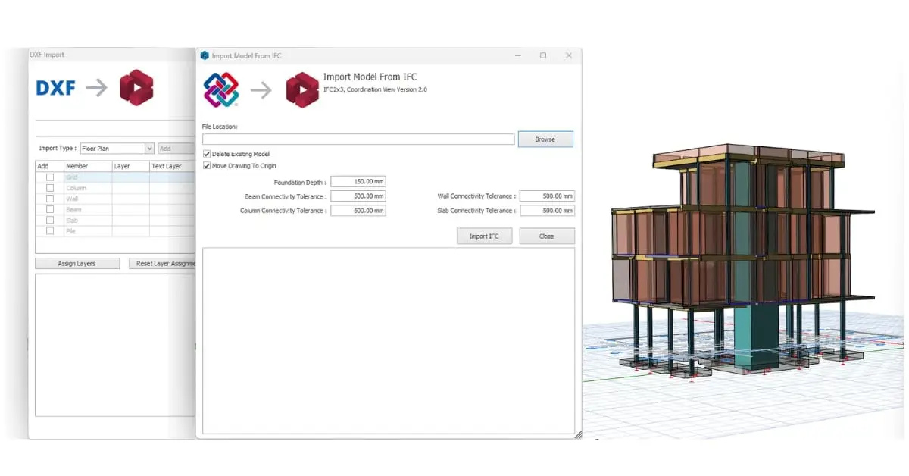Click Reset Layer Assignment in DXF Import window
The height and width of the screenshot is (476, 909).
coord(162,264)
